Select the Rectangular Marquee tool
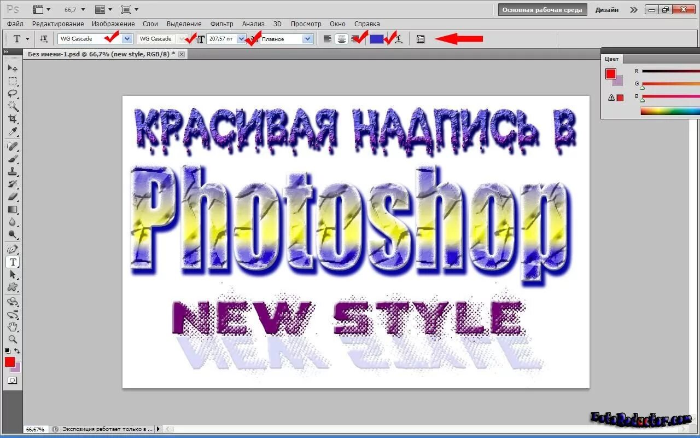 click(13, 81)
